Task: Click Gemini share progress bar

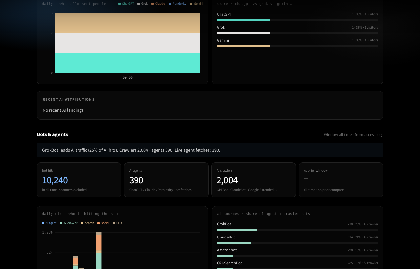Action: (x=298, y=46)
